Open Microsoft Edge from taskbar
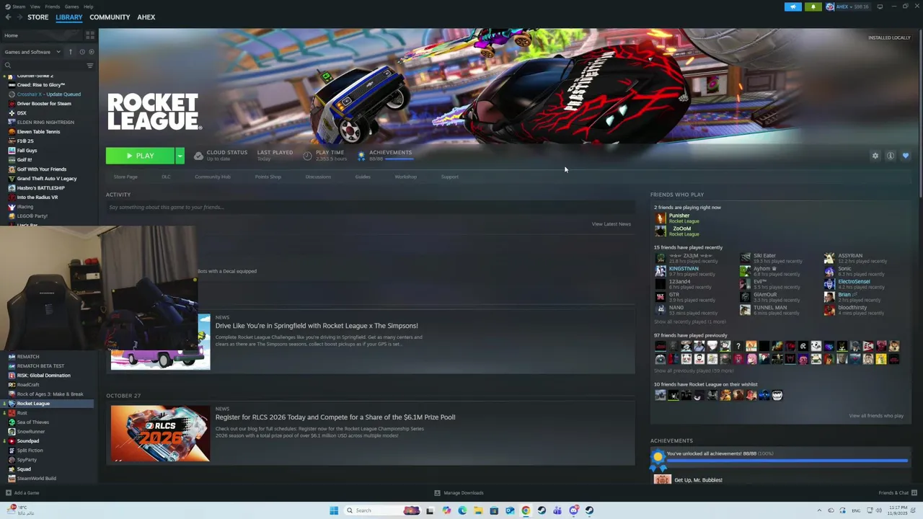Image resolution: width=923 pixels, height=519 pixels. coord(462,510)
